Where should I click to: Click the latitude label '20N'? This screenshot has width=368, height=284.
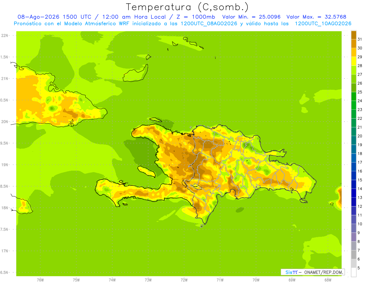[x=4, y=122]
